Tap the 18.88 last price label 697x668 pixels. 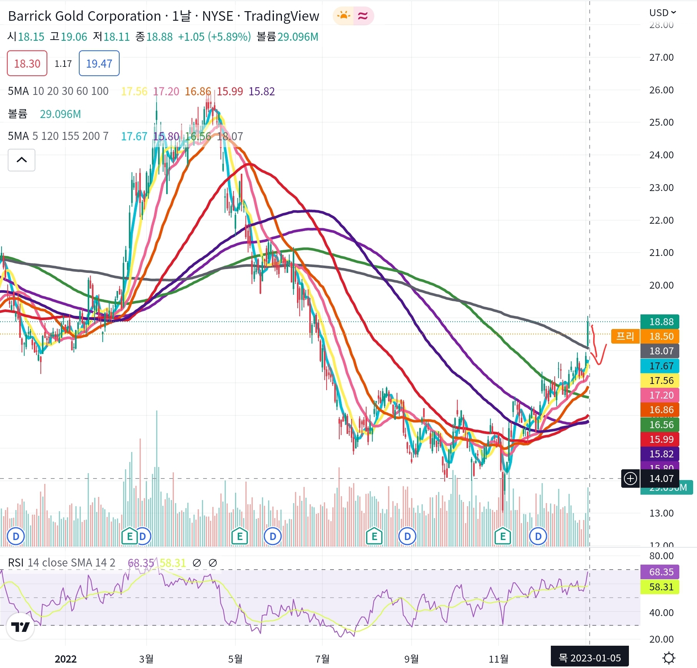[660, 322]
